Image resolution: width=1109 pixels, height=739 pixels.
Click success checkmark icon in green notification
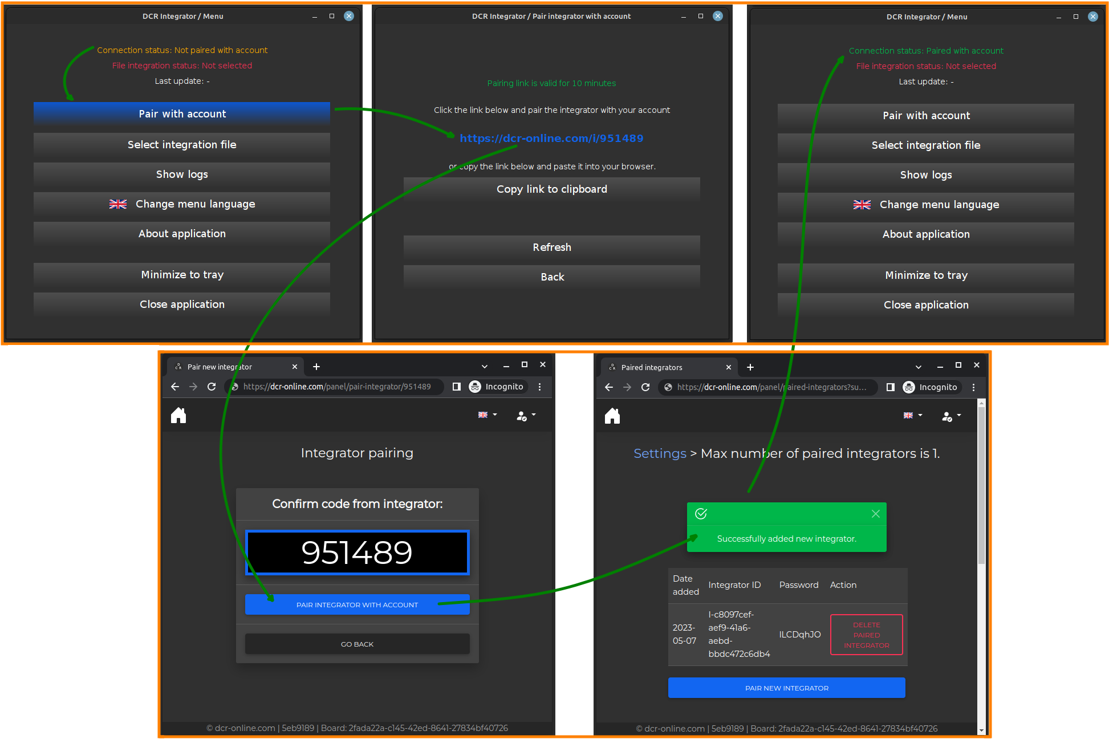[x=701, y=514]
